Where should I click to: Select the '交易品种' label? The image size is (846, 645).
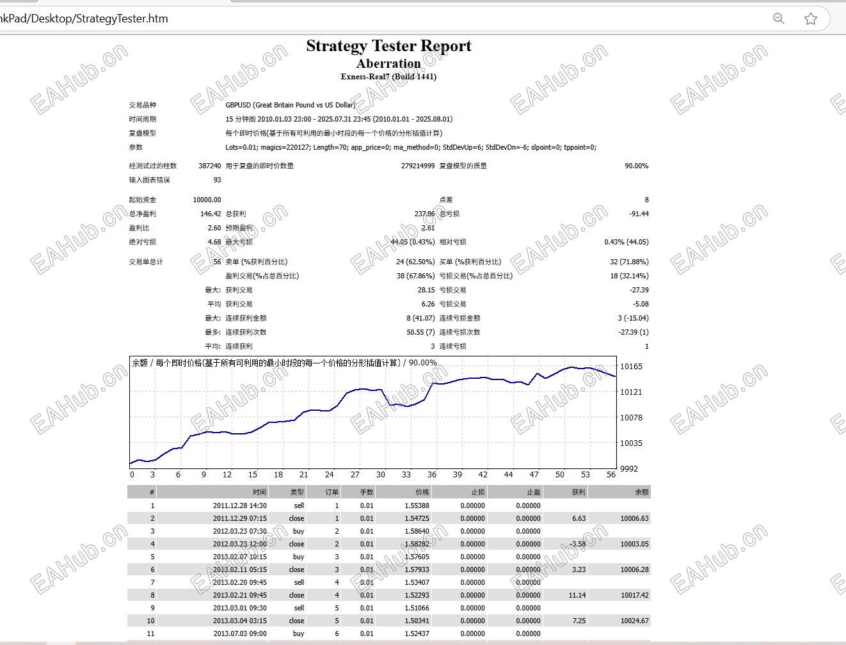pyautogui.click(x=143, y=105)
